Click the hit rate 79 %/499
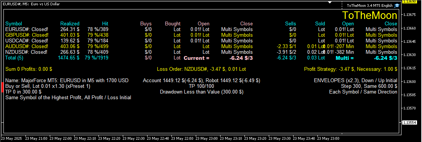The height and width of the screenshot is (142, 422). coord(98,46)
